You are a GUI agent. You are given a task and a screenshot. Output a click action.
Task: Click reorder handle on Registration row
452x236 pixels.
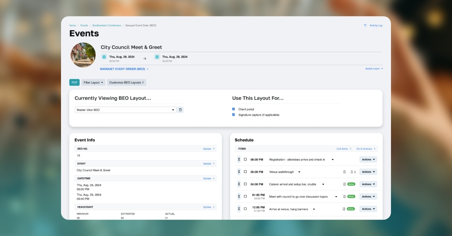239,159
